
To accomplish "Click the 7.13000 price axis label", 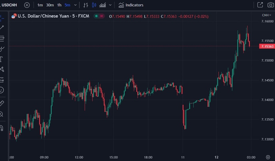I will click(x=267, y=139).
